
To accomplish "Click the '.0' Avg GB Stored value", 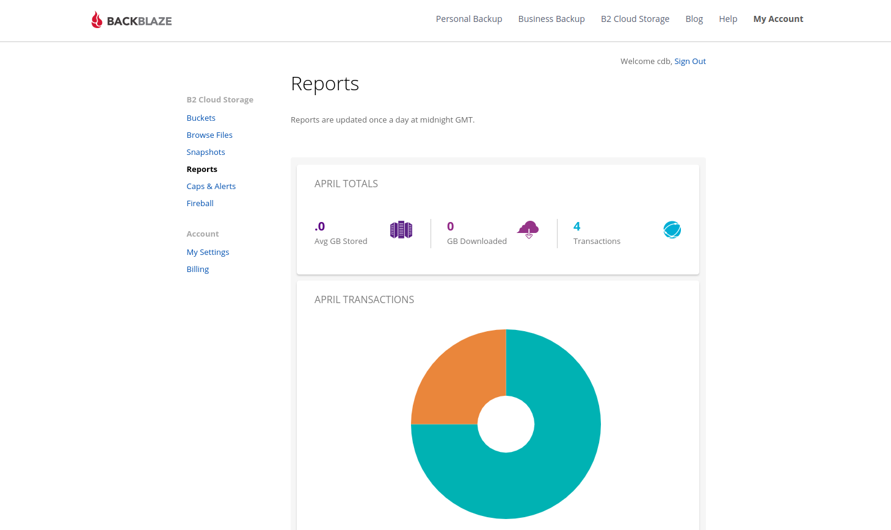I will [x=320, y=226].
